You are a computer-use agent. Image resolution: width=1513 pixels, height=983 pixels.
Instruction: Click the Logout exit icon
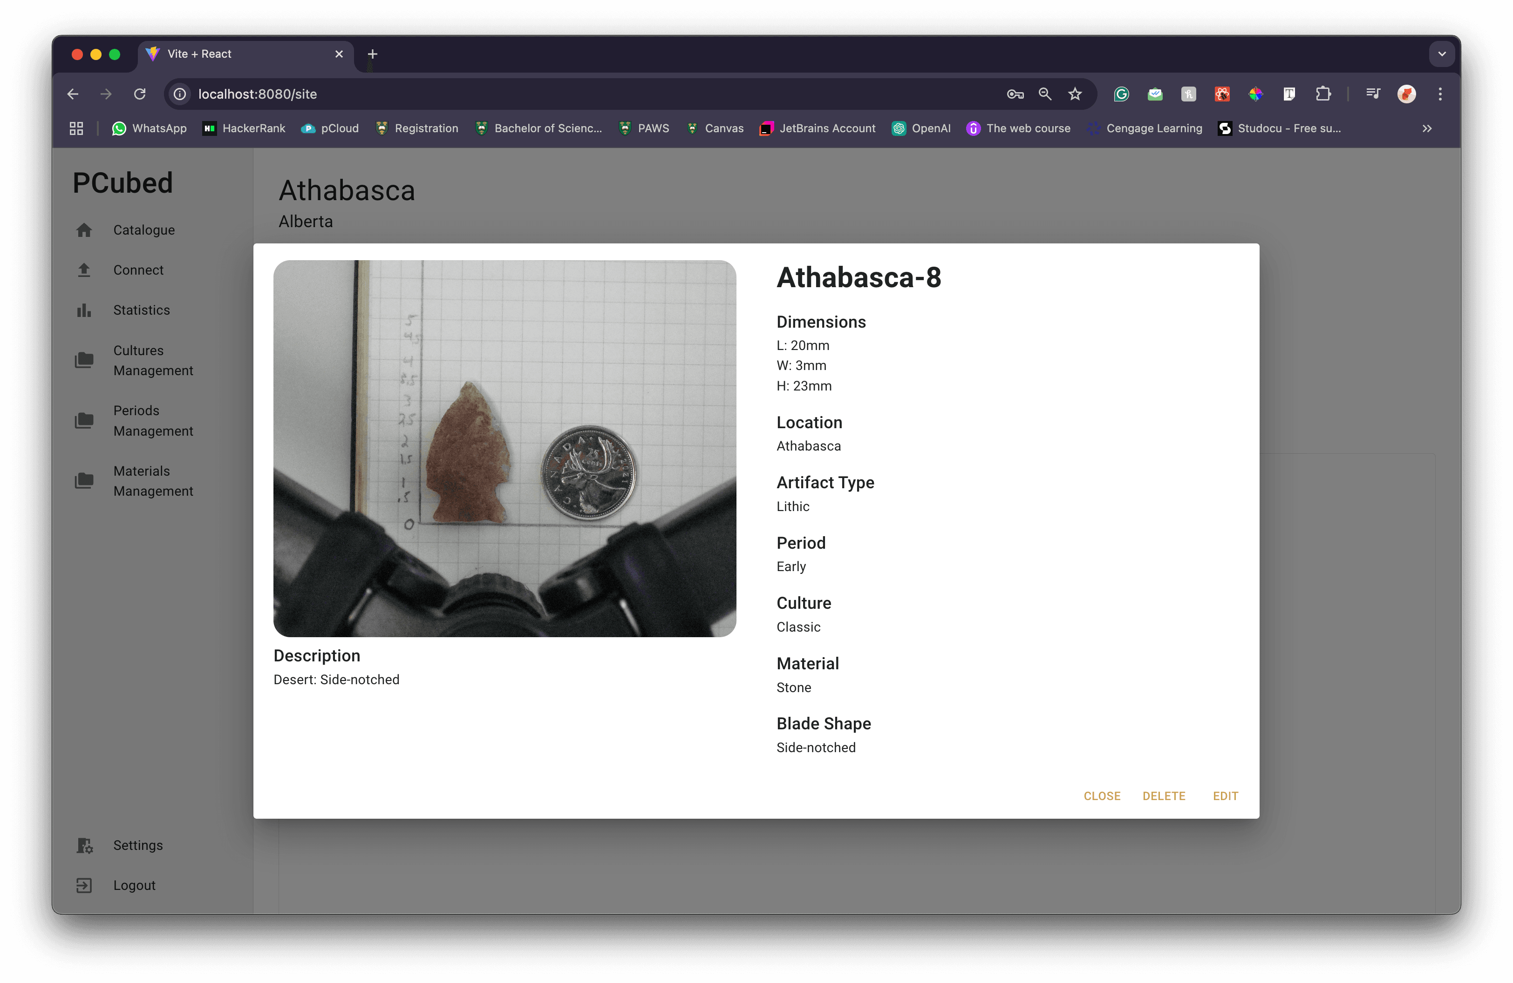(84, 885)
